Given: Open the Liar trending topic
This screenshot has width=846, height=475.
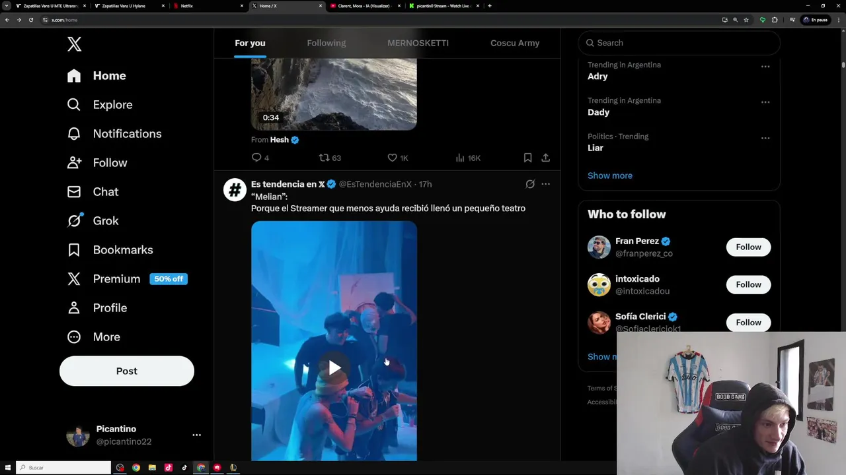Looking at the screenshot, I should click(x=596, y=148).
